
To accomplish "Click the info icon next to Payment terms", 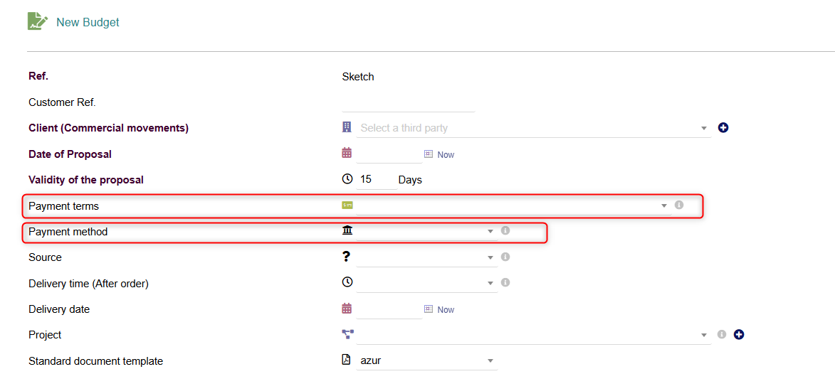I will point(678,204).
